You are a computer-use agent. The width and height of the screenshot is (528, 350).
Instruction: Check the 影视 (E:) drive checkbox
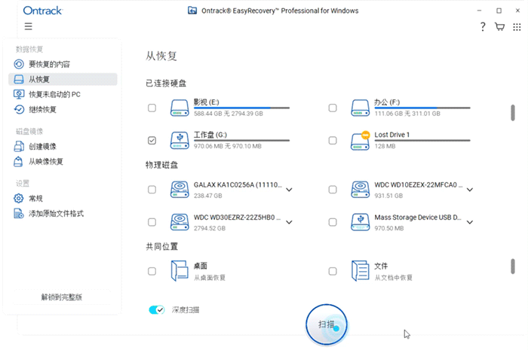pos(152,108)
